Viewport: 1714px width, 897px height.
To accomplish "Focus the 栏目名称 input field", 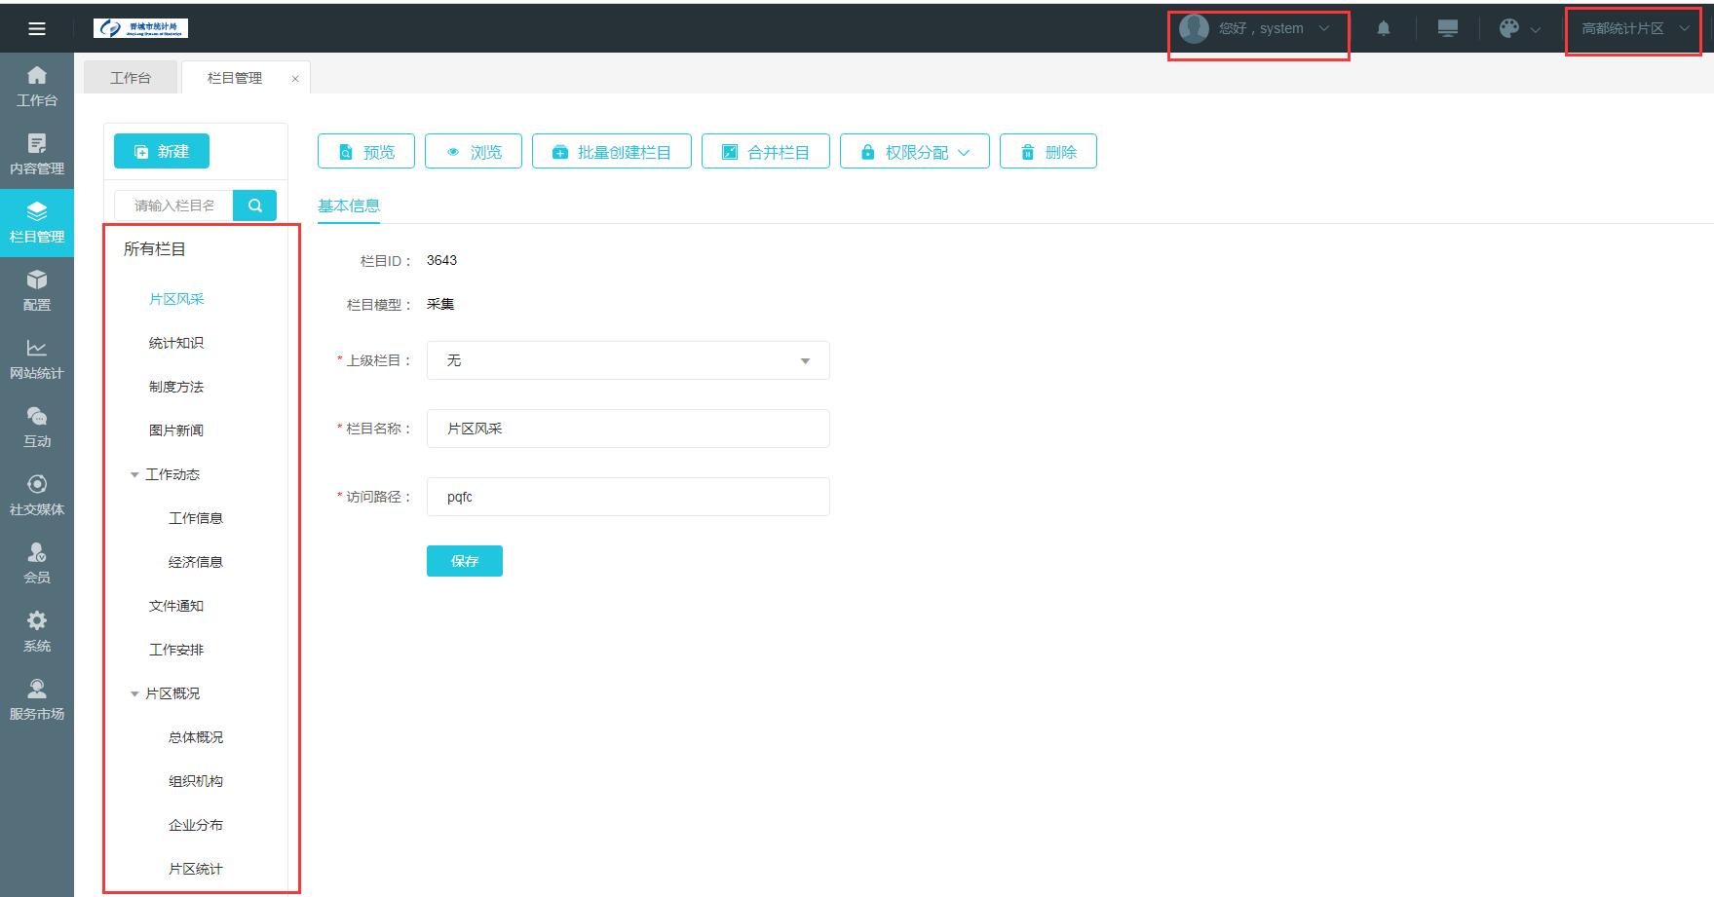I will coord(628,429).
